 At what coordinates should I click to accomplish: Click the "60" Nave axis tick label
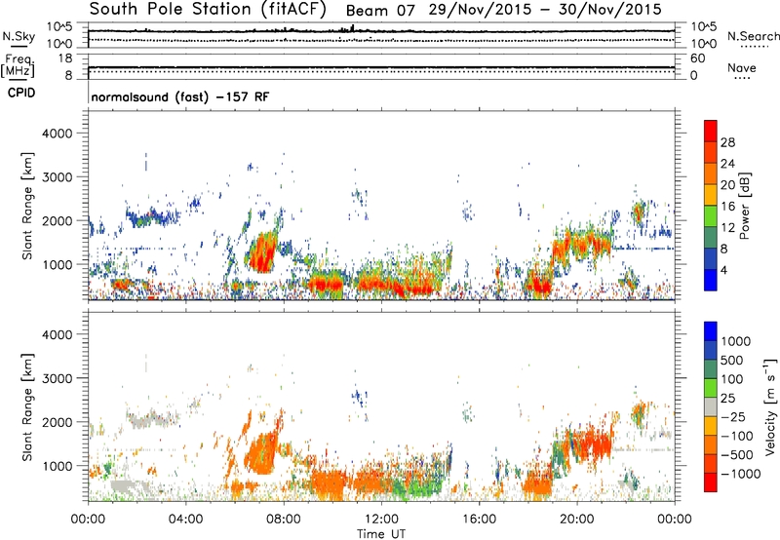coord(697,58)
